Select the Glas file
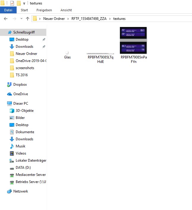This screenshot has height=210, width=192. coord(67,55)
